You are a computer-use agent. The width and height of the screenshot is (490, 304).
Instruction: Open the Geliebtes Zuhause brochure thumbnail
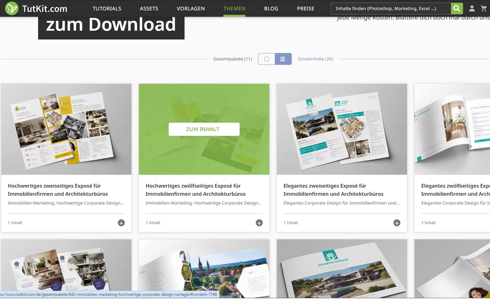(x=342, y=268)
